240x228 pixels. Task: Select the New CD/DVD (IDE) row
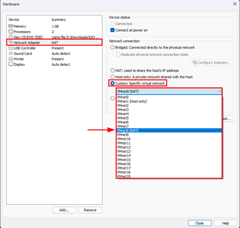tap(54, 37)
